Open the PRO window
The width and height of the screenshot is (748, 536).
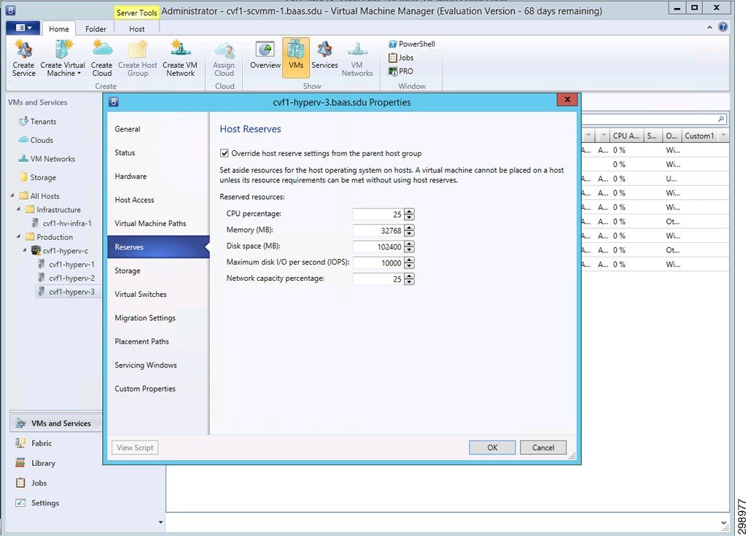click(x=401, y=71)
